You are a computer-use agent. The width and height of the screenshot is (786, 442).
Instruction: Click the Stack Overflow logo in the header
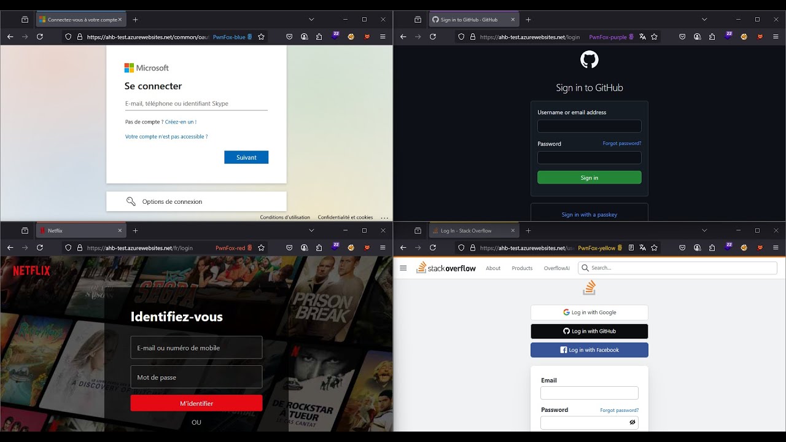click(446, 268)
